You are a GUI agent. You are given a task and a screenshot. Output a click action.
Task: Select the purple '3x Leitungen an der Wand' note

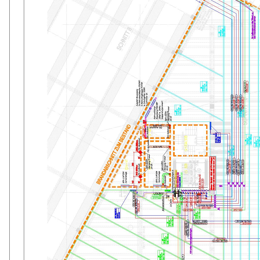252,24
